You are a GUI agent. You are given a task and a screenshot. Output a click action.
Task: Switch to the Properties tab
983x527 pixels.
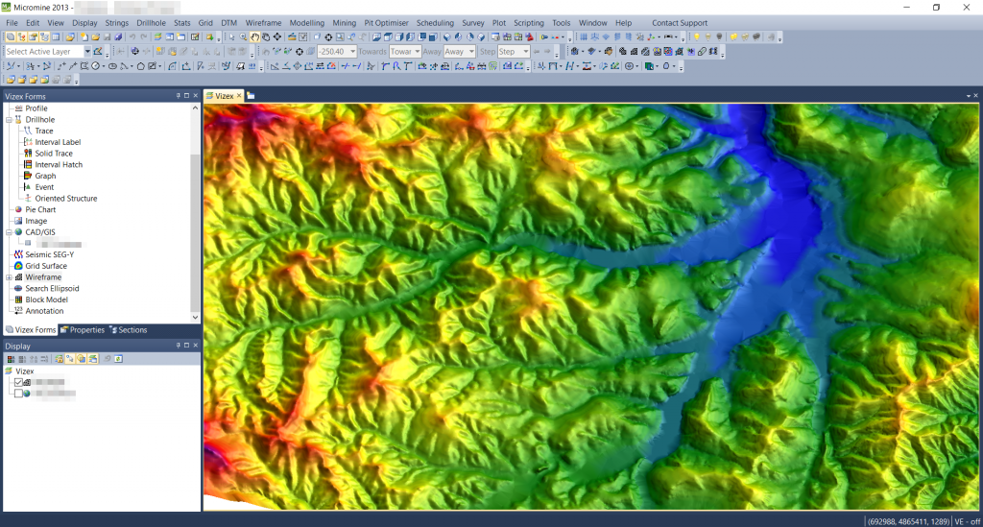pyautogui.click(x=83, y=330)
